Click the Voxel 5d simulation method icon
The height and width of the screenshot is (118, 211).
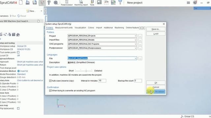(x=18, y=71)
